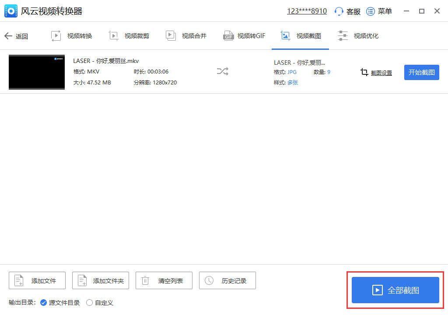Click the resolution text 1280x720

(164, 83)
